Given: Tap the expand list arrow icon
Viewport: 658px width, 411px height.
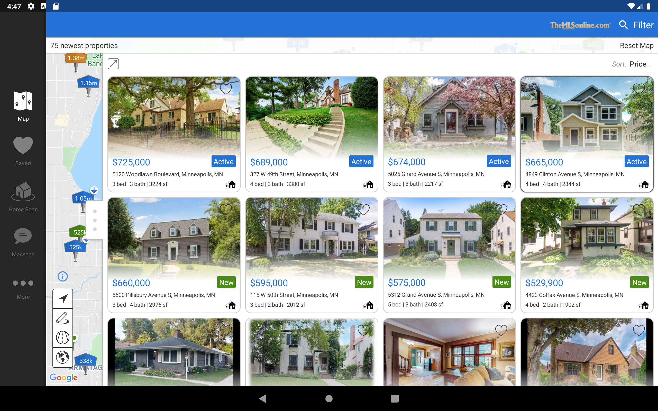Looking at the screenshot, I should coord(113,64).
